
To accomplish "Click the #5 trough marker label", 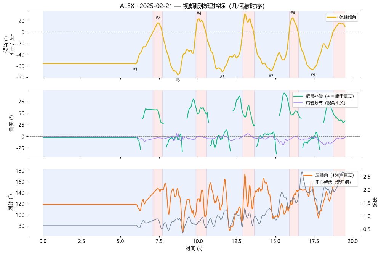I will [x=222, y=77].
